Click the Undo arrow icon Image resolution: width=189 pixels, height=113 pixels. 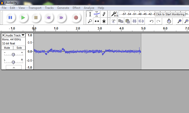point(151,21)
